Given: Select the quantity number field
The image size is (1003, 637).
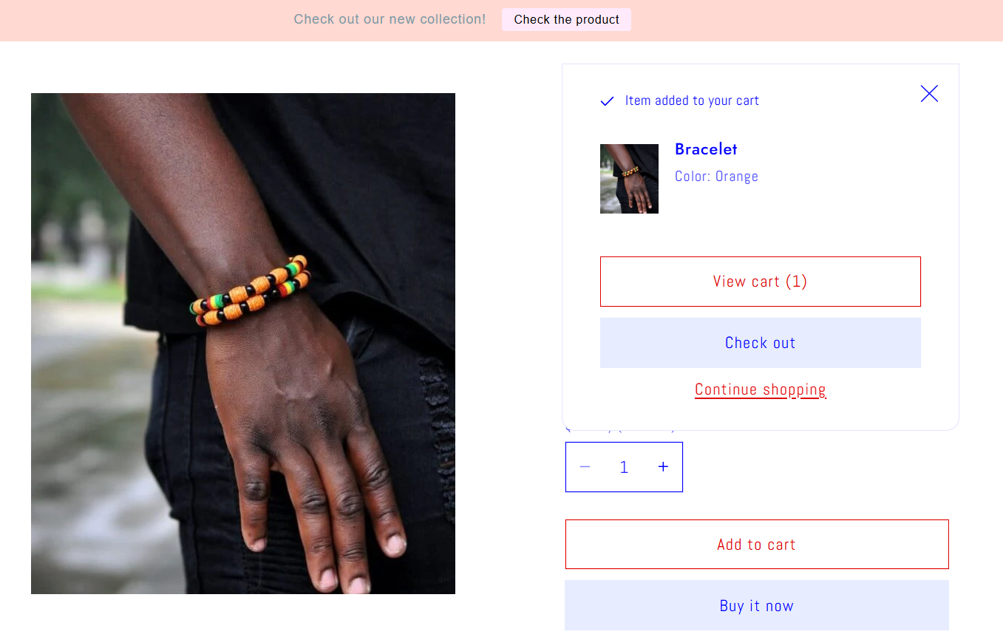Looking at the screenshot, I should pyautogui.click(x=624, y=467).
